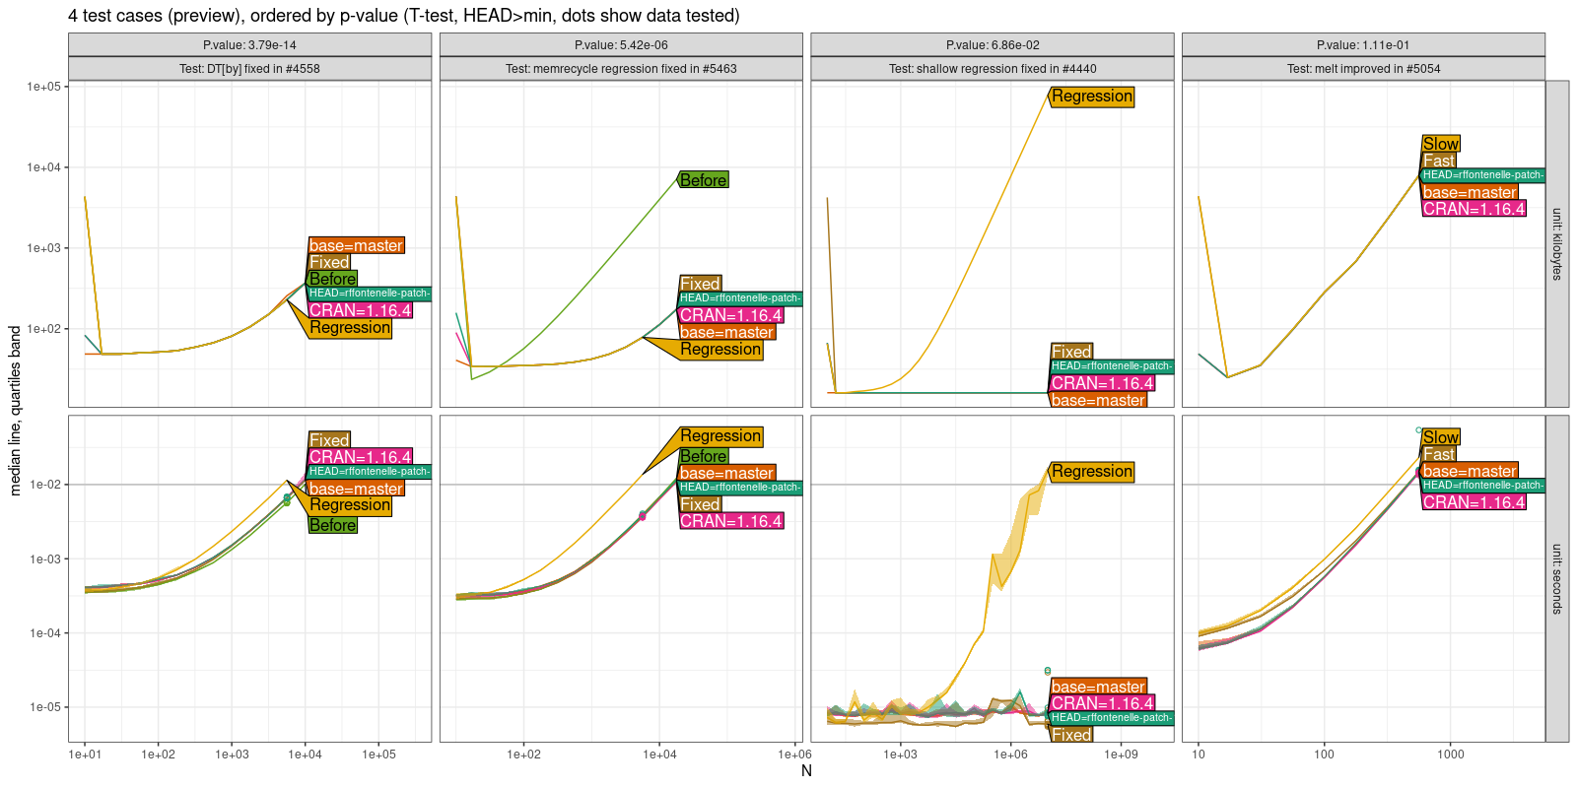Click 'base=master' label in memrecycle seconds panel
This screenshot has height=788, width=1577.
pyautogui.click(x=727, y=473)
